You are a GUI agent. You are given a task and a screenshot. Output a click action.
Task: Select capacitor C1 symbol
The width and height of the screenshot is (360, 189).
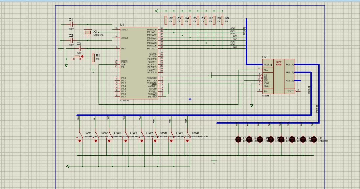pyautogui.click(x=71, y=25)
